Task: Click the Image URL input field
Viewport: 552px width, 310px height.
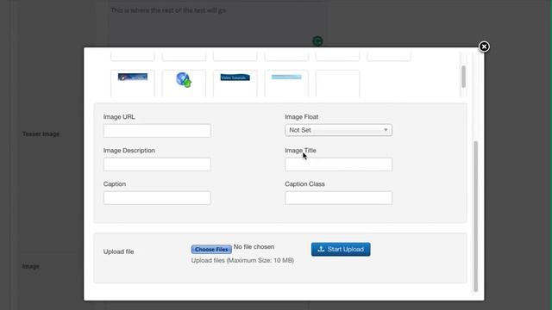Action: [157, 130]
